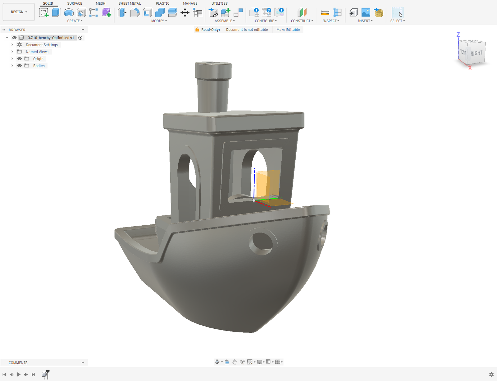Image resolution: width=497 pixels, height=381 pixels.
Task: Expand the Document Settings tree node
Action: pyautogui.click(x=12, y=45)
